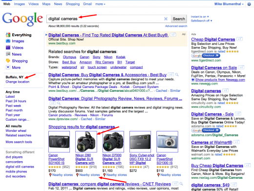Click the +1 button beside Best Buy ad
This screenshot has height=191, width=254.
173,35
